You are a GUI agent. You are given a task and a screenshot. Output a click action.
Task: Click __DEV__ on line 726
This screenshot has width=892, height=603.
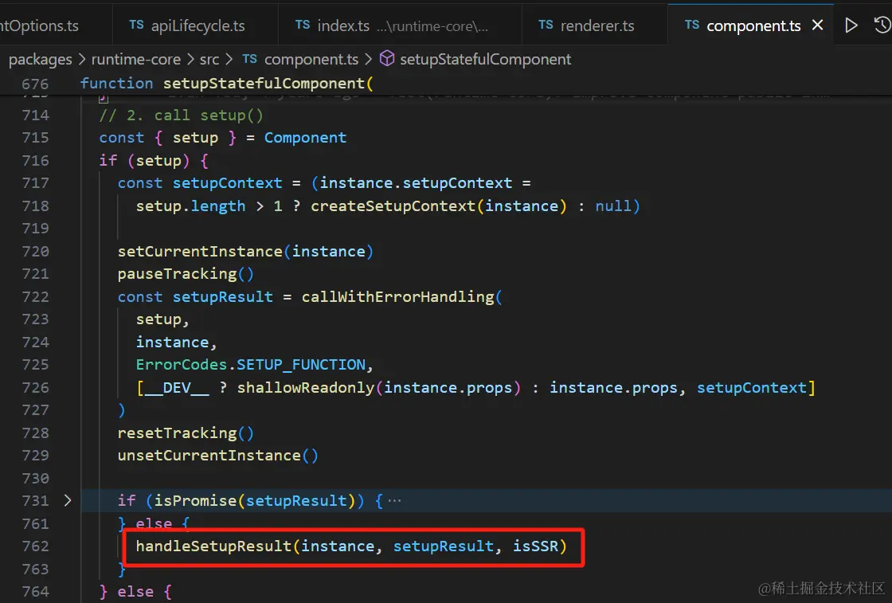177,388
